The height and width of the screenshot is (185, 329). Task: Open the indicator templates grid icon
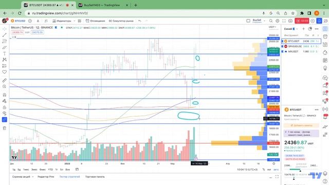click(80, 21)
